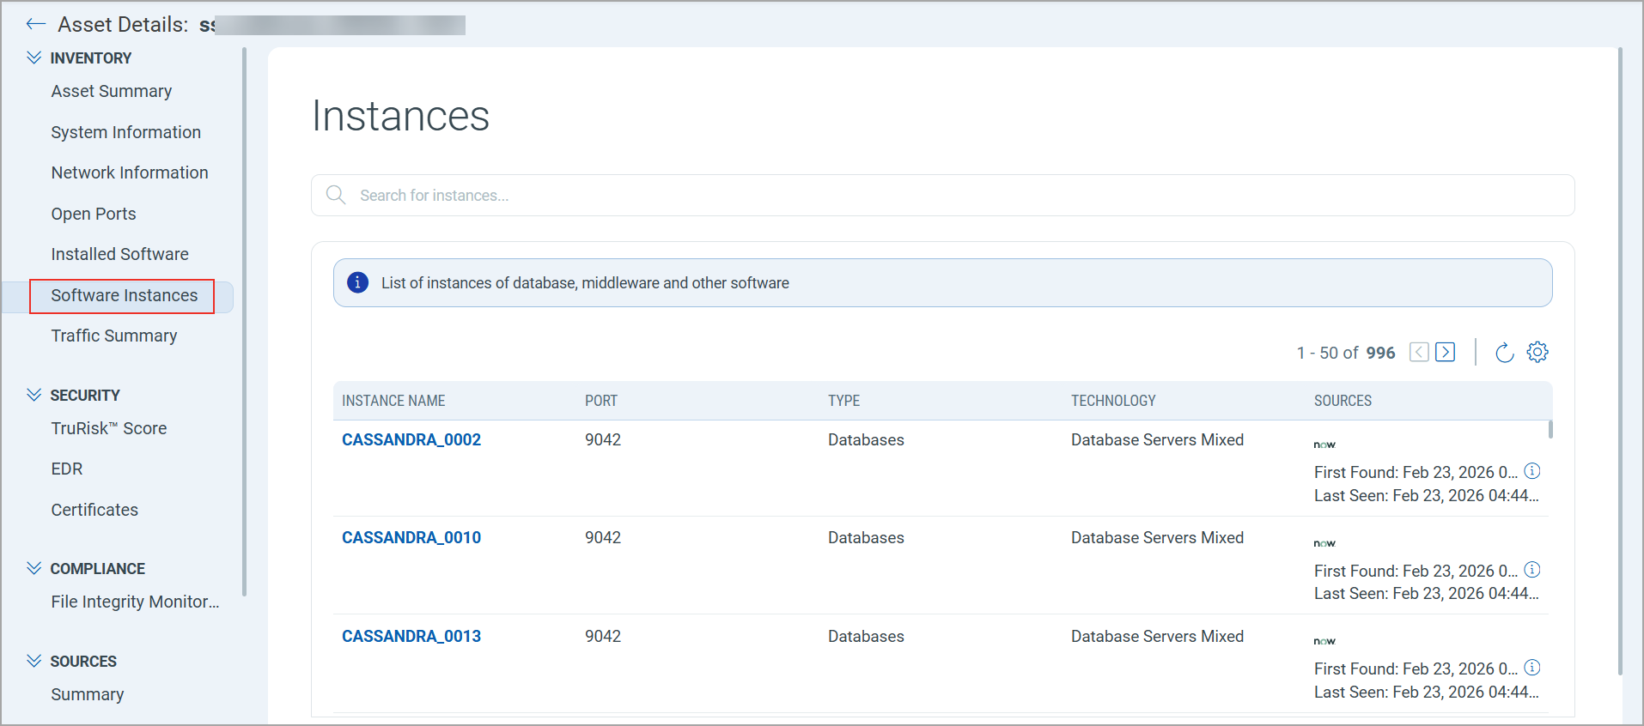The height and width of the screenshot is (726, 1644).
Task: Open table settings gear icon
Action: 1537,352
